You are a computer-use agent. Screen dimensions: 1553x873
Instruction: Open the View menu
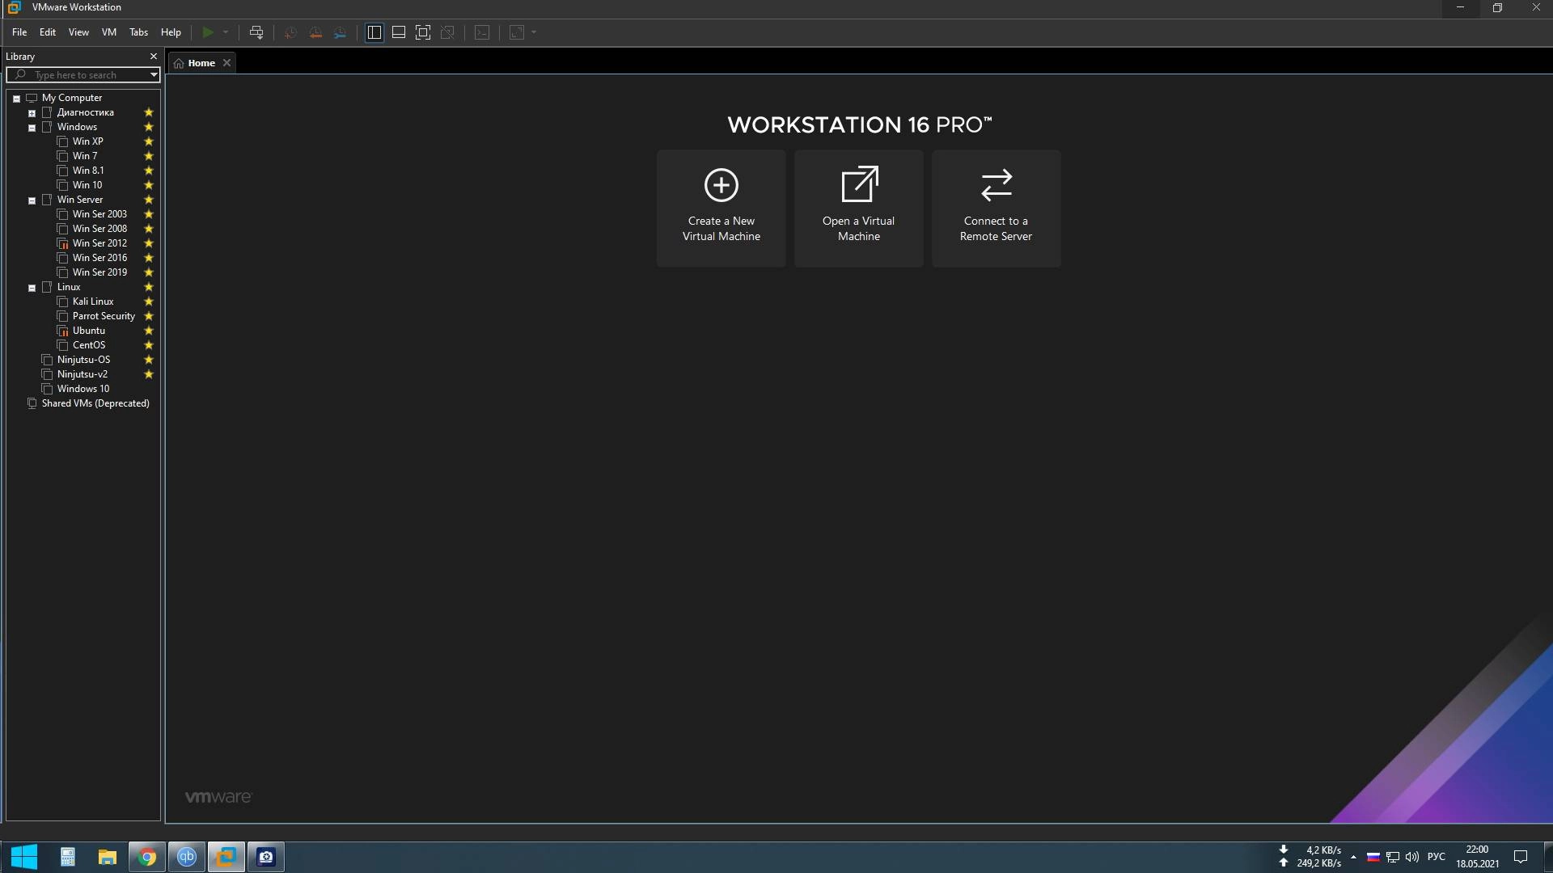78,32
